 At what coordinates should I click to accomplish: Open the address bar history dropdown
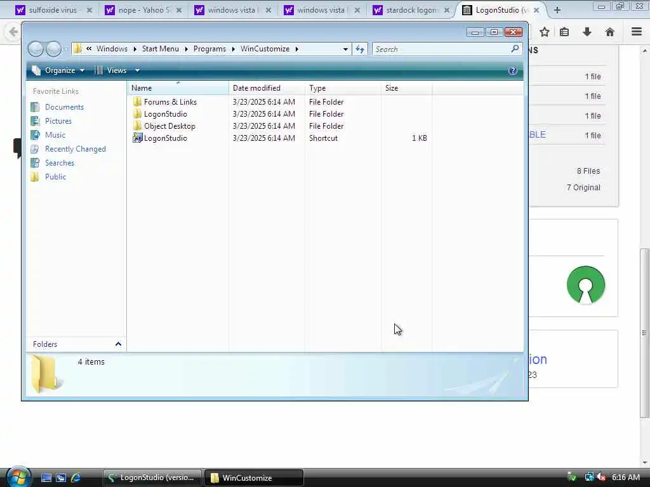(x=345, y=49)
